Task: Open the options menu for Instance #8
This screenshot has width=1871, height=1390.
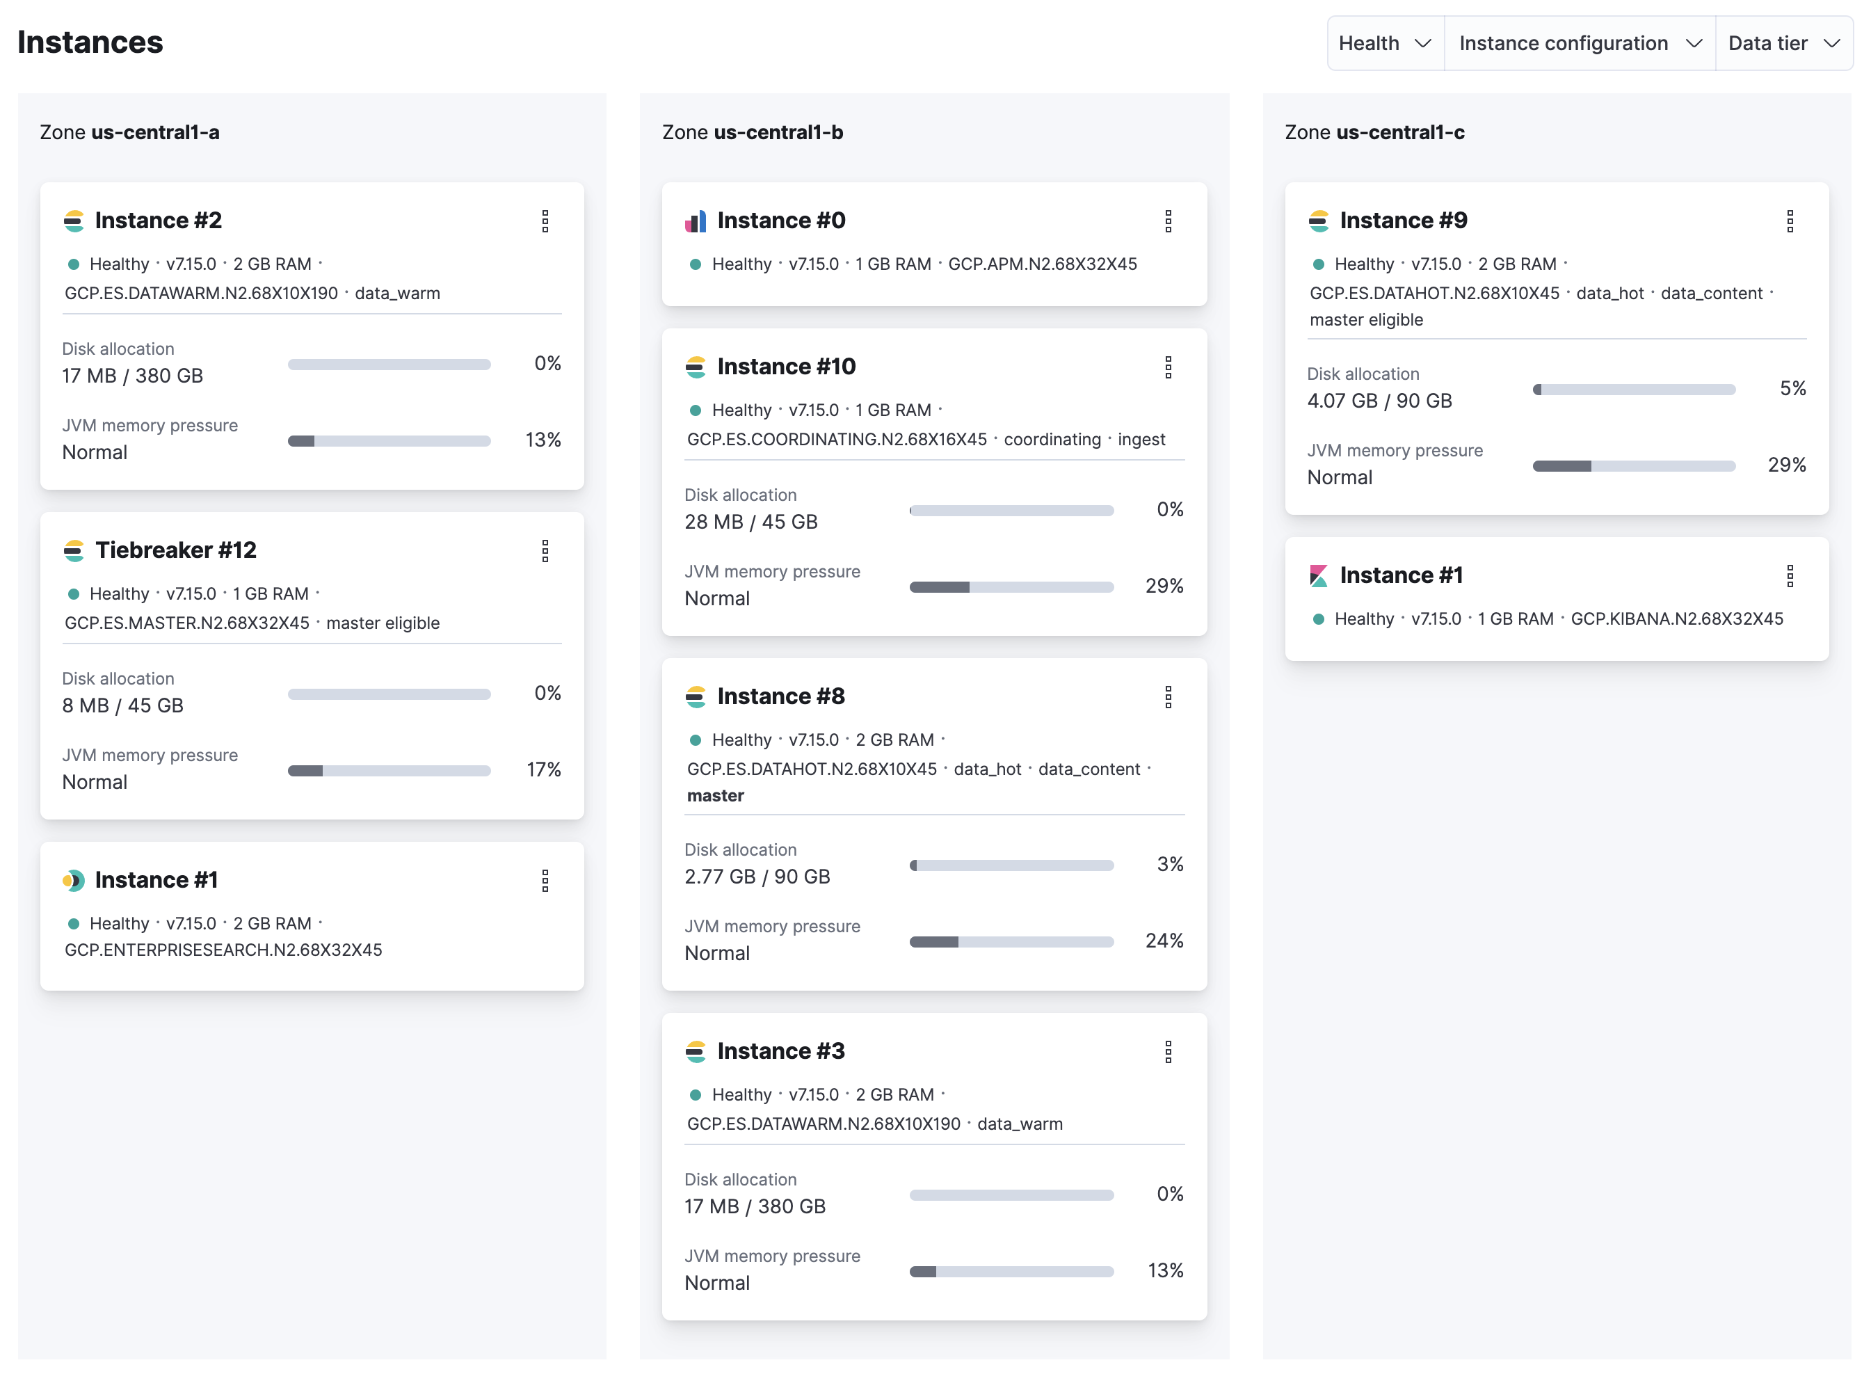Action: tap(1168, 698)
